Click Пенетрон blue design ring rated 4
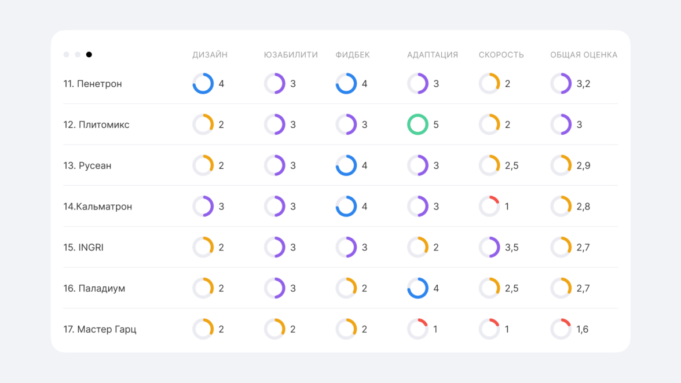Screen dimensions: 681x383 pos(203,83)
